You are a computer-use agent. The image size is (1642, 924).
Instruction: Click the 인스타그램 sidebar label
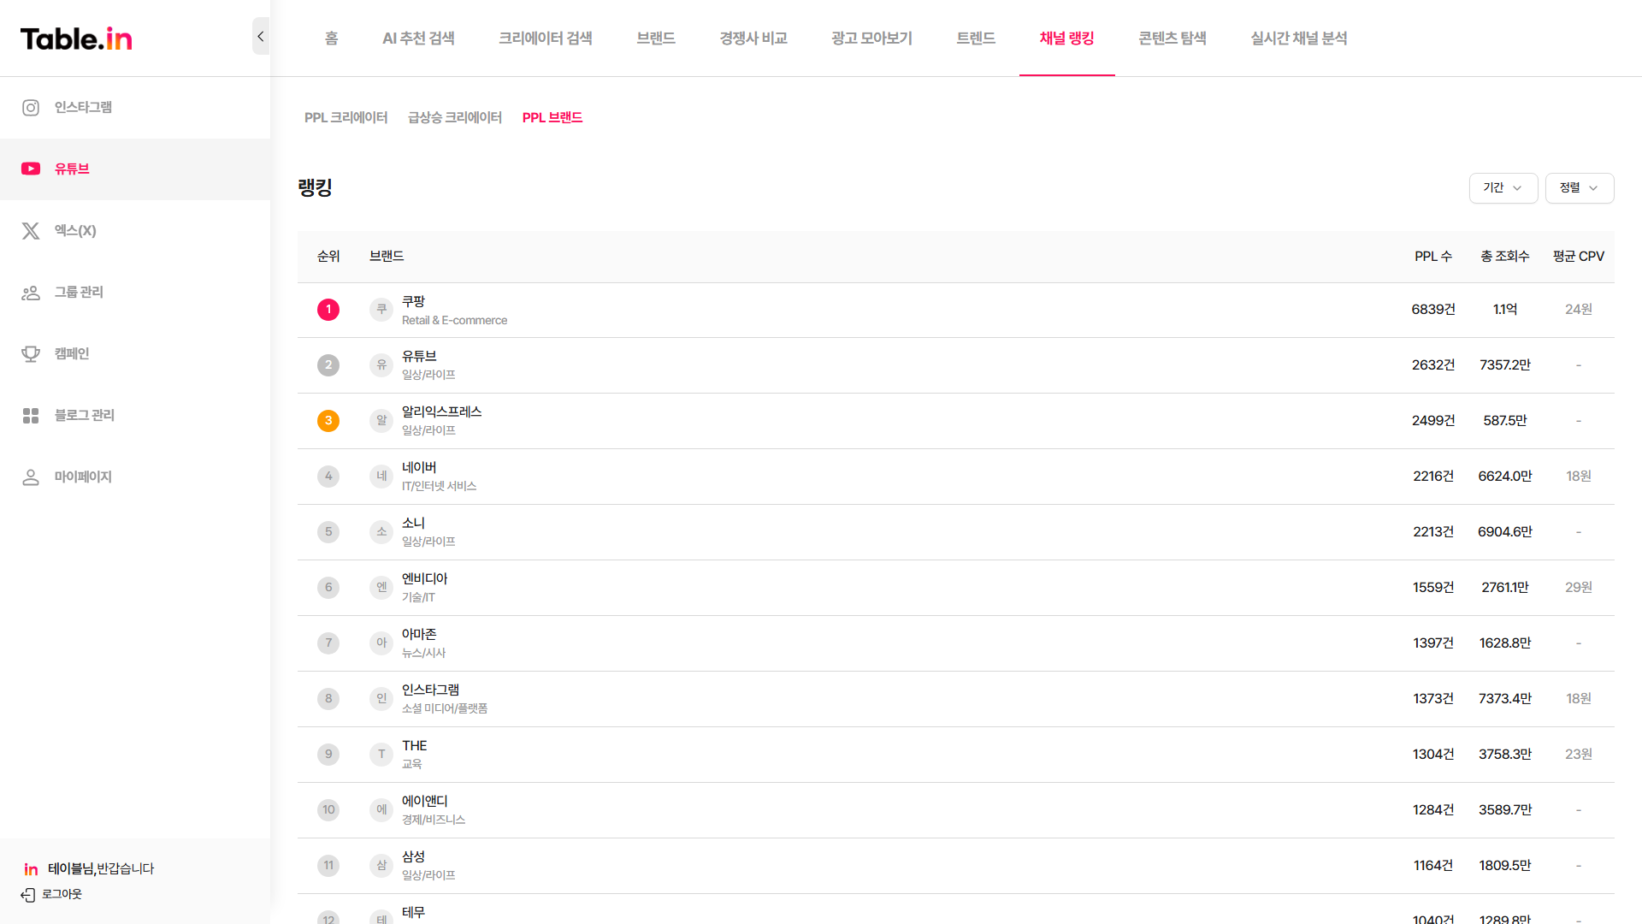tap(83, 107)
